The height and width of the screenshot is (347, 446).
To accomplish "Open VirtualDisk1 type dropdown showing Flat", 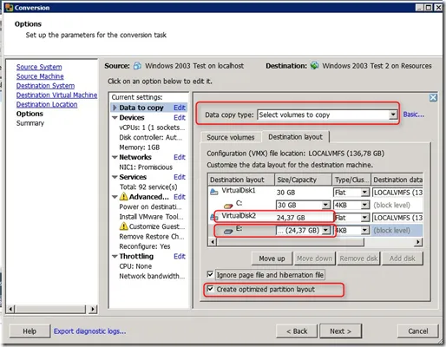I will [364, 193].
